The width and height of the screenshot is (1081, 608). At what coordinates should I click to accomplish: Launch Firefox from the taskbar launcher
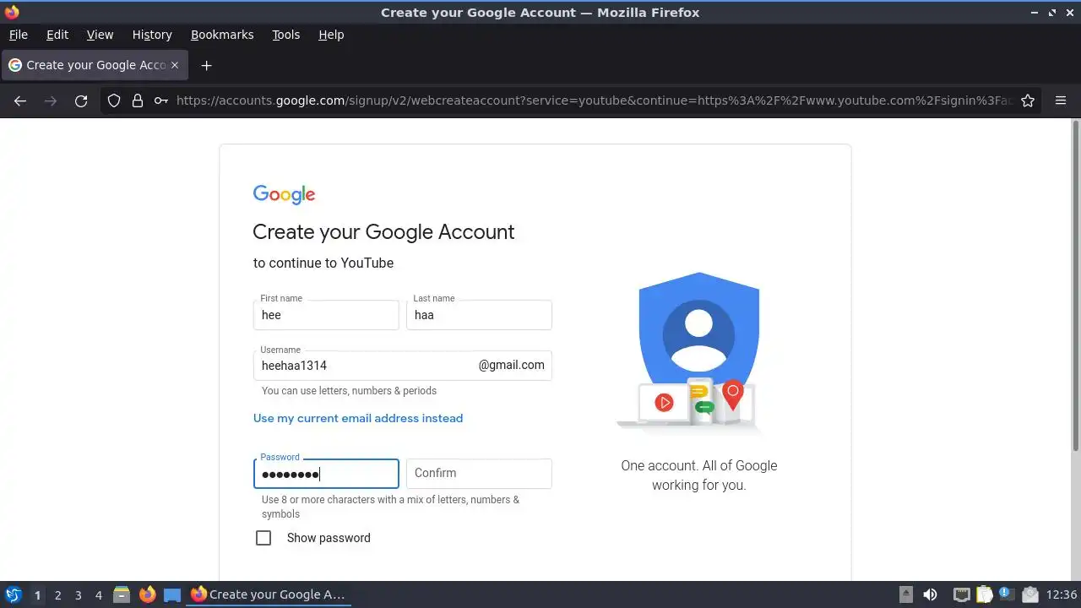[147, 594]
